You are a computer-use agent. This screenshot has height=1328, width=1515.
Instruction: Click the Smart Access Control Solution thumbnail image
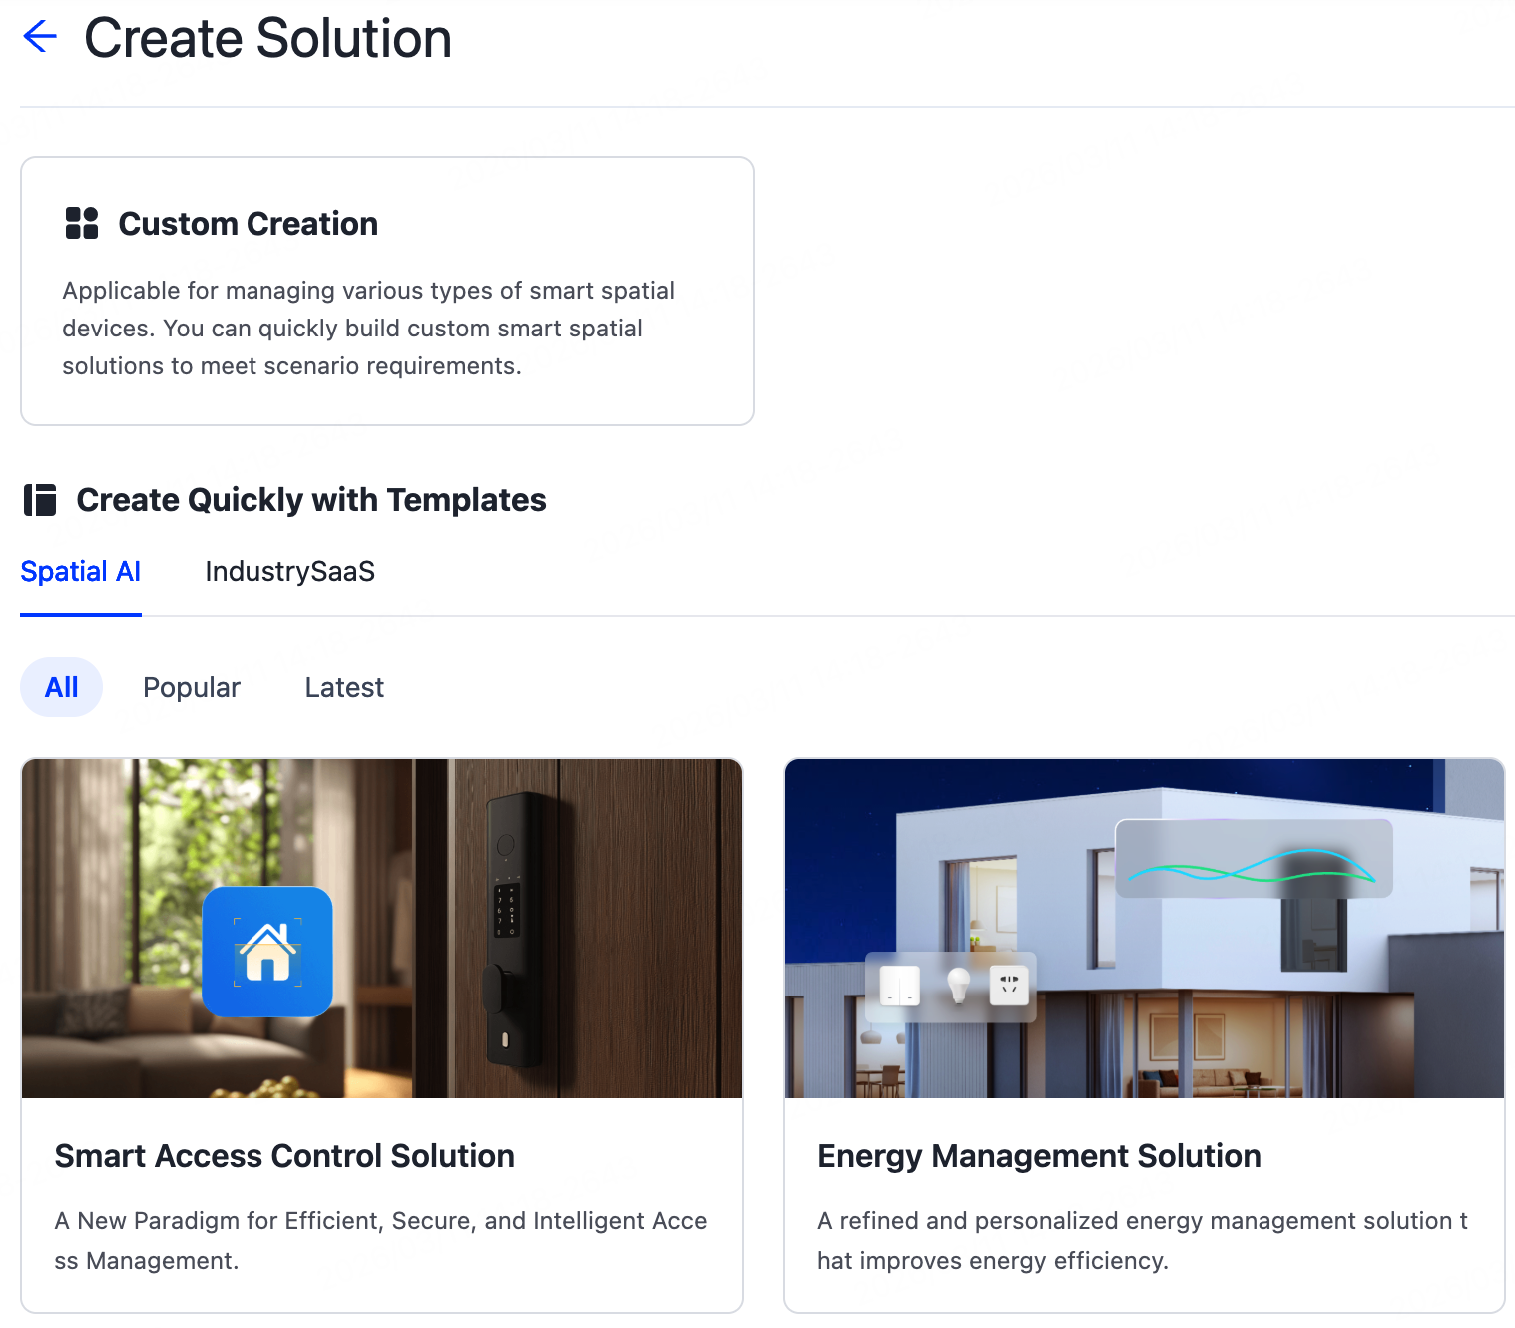click(x=382, y=929)
